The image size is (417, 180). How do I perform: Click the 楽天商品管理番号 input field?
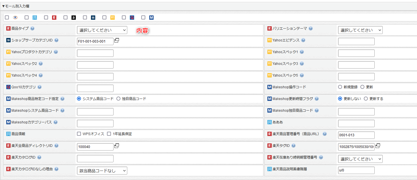(x=356, y=135)
